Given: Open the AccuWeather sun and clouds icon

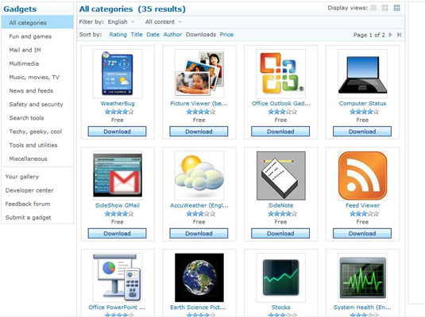Looking at the screenshot, I should (199, 175).
